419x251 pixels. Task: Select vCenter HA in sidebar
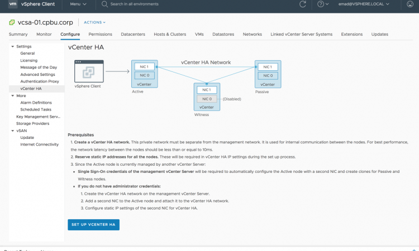[x=31, y=89]
